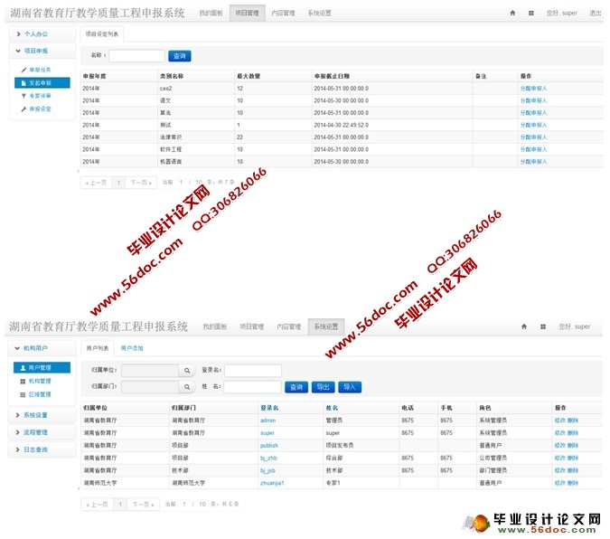Open bj_zhb login name link
This screenshot has height=539, width=610.
tap(268, 458)
